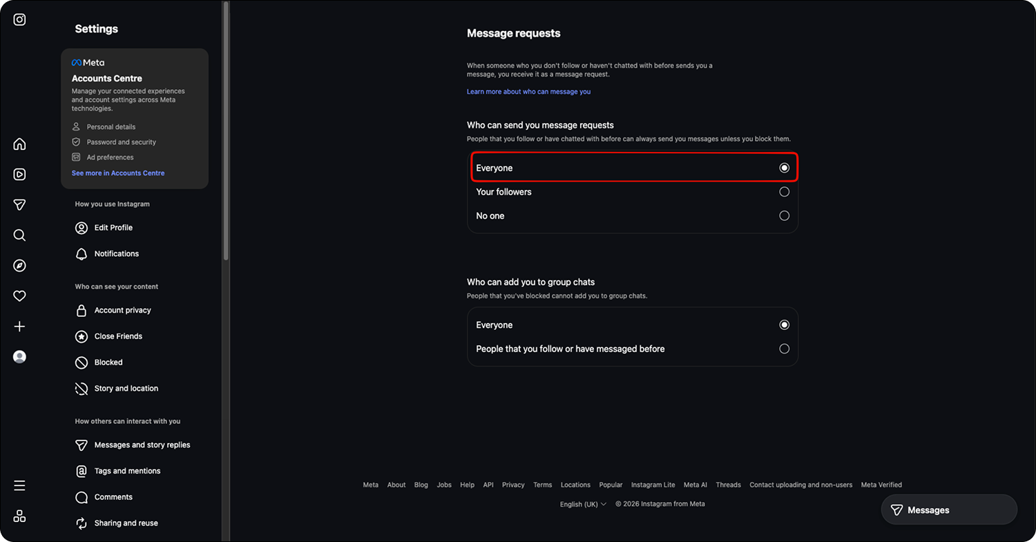Open Notifications heart icon in sidebar
The width and height of the screenshot is (1036, 542).
point(19,296)
